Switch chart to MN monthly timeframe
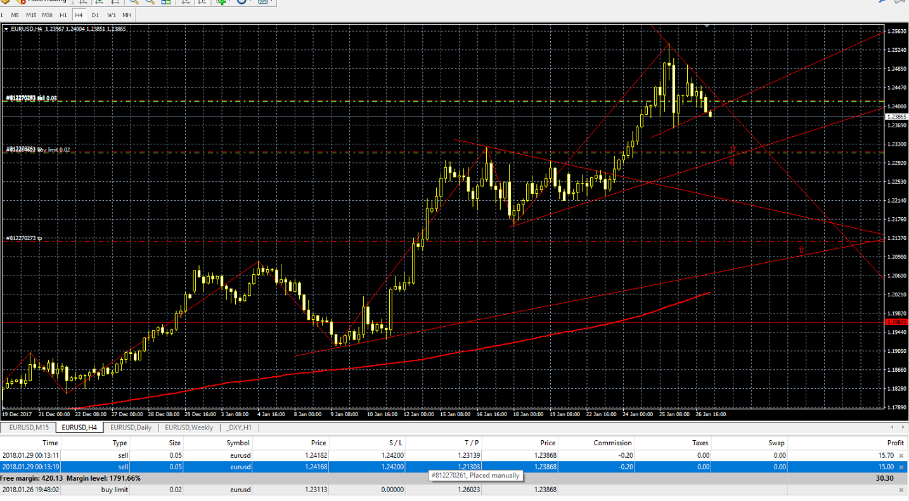The image size is (909, 501). click(x=127, y=15)
